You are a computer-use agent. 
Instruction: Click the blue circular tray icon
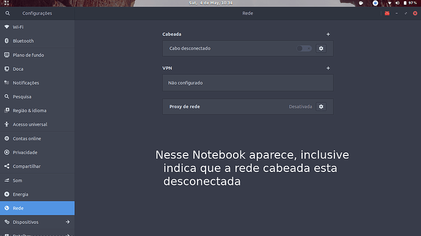coord(375,3)
